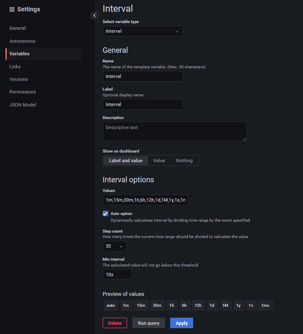Image resolution: width=303 pixels, height=334 pixels.
Task: Open the General settings section
Action: tap(18, 28)
